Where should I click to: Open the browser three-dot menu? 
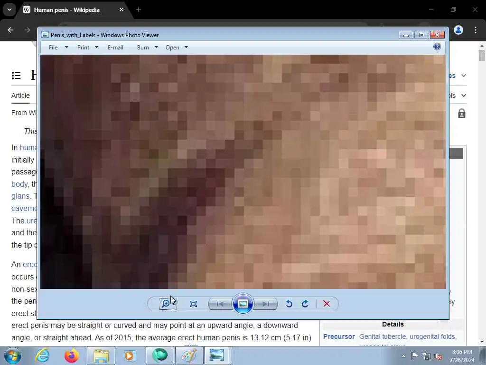coord(476,30)
